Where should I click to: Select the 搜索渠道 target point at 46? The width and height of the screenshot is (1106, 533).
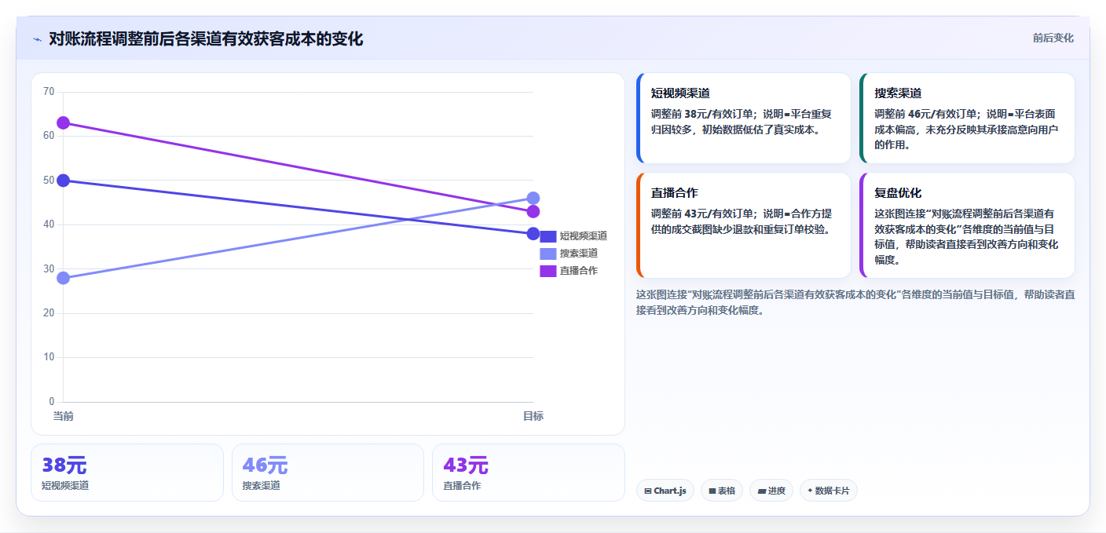click(x=533, y=198)
